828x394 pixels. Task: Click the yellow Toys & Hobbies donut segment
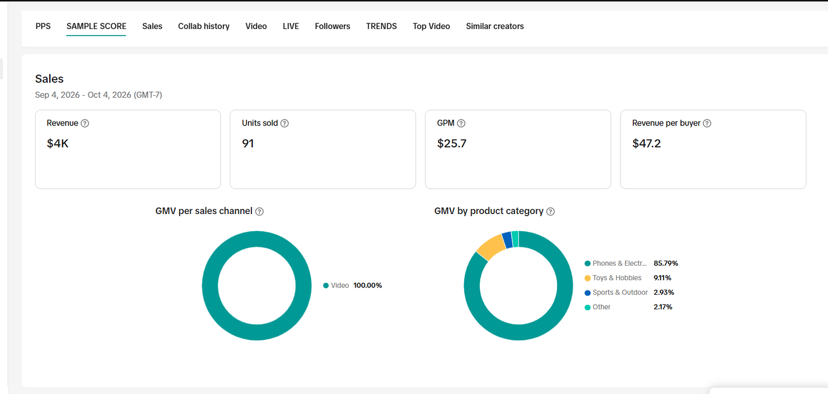pyautogui.click(x=491, y=247)
